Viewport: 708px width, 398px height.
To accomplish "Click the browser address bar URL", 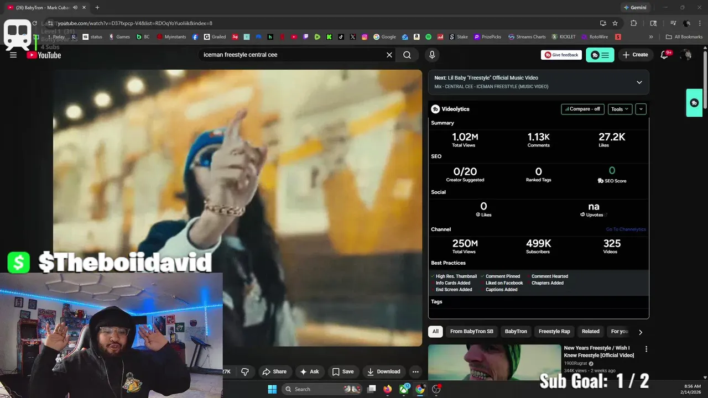I will (x=135, y=23).
